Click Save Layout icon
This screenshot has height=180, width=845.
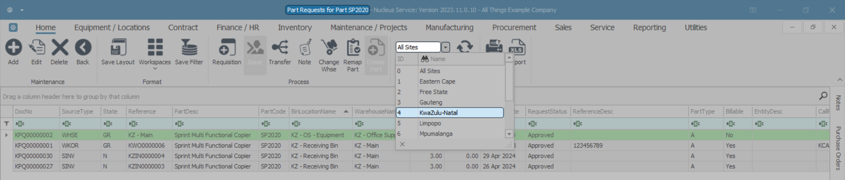[x=118, y=47]
